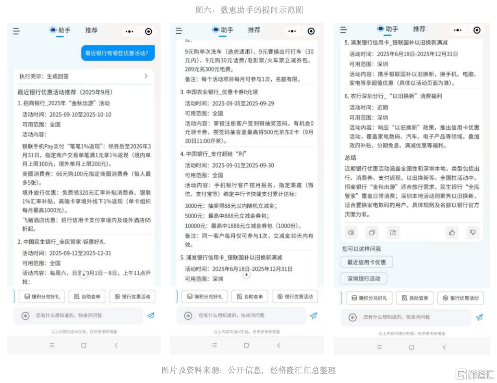The height and width of the screenshot is (383, 497).
Task: Tap scroll-down arrow in left phone chat
Action: click(83, 275)
